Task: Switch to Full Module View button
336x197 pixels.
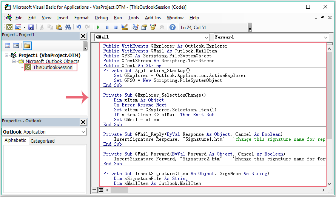Action: tap(100, 189)
